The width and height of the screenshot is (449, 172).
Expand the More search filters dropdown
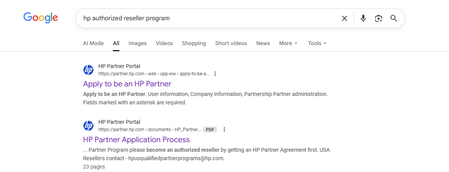288,43
